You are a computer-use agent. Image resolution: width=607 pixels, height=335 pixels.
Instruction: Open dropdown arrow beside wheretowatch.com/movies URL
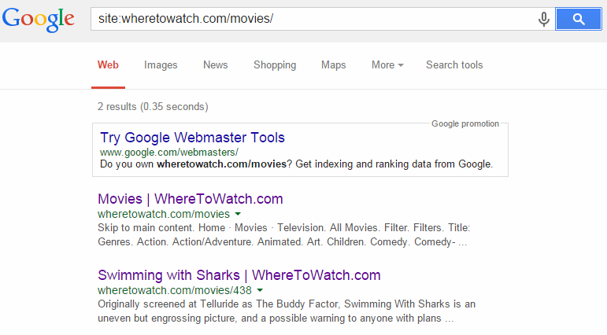tap(238, 214)
